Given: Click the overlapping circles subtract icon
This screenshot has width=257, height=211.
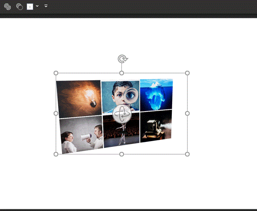Looking at the screenshot, I should (x=20, y=7).
